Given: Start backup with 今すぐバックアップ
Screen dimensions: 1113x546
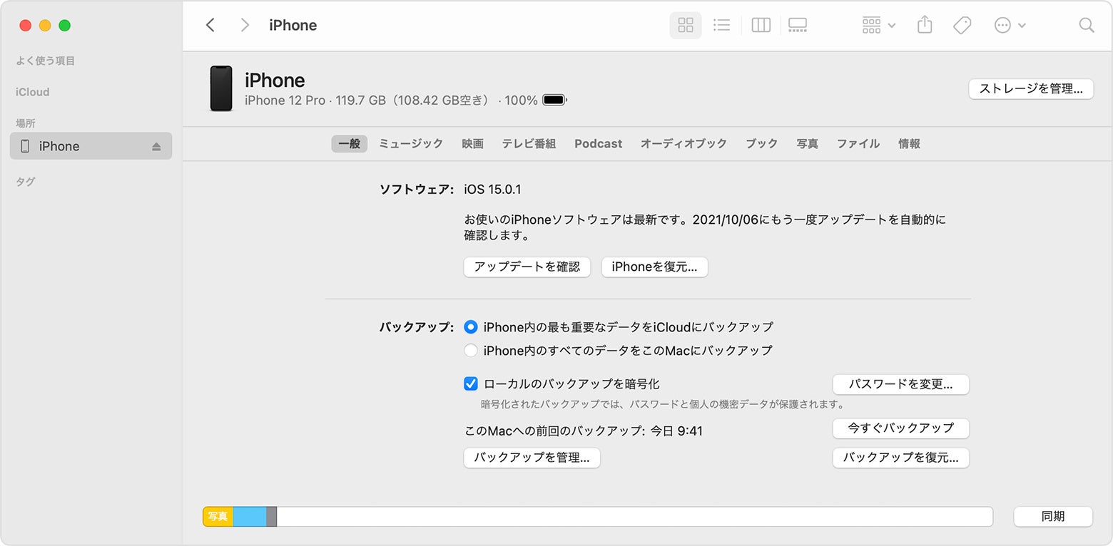Looking at the screenshot, I should (x=901, y=428).
